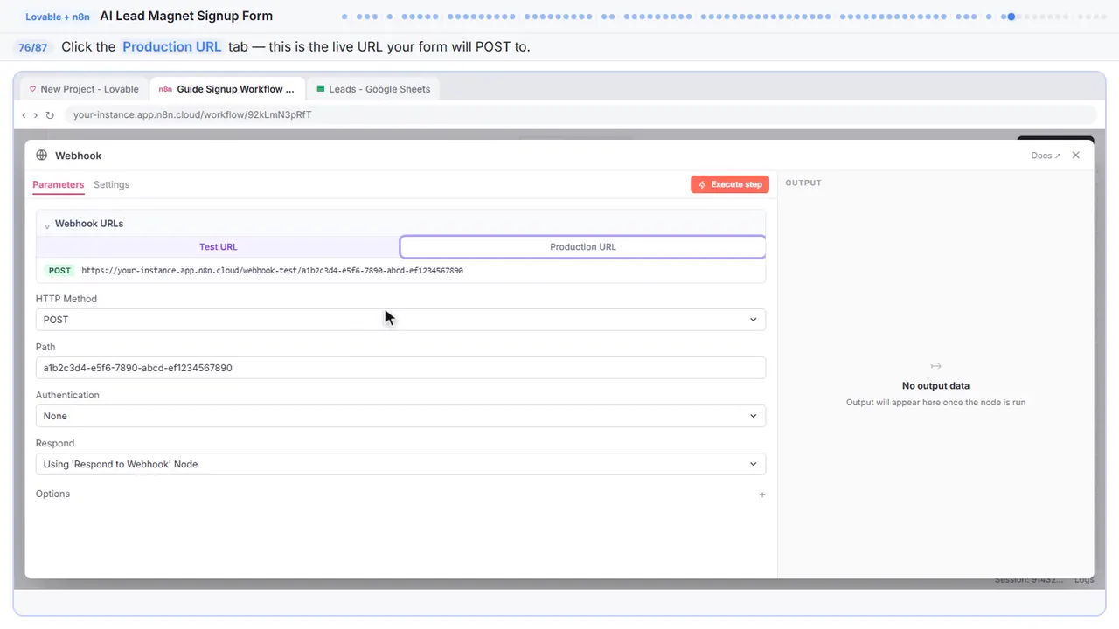Open the Docs link
The height and width of the screenshot is (629, 1119).
(x=1046, y=156)
